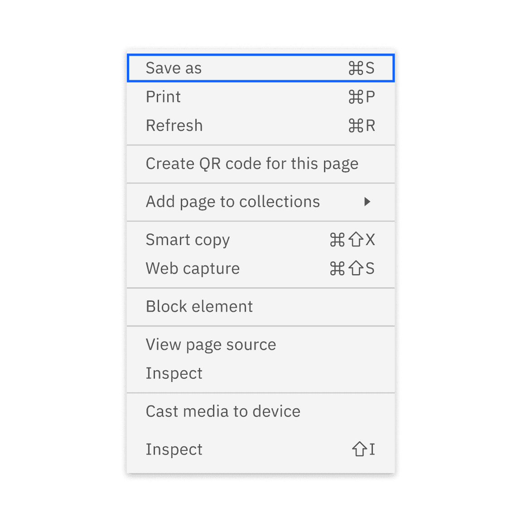Click the shift arrow symbol in Smart copy shortcut
Viewport: 522px width, 522px height.
pyautogui.click(x=356, y=240)
